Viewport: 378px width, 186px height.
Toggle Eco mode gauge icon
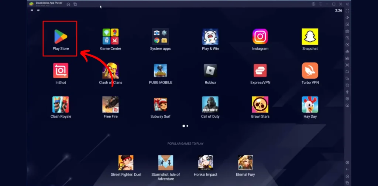coord(347,105)
